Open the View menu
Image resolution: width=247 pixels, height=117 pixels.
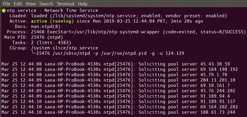pyautogui.click(x=31, y=4)
